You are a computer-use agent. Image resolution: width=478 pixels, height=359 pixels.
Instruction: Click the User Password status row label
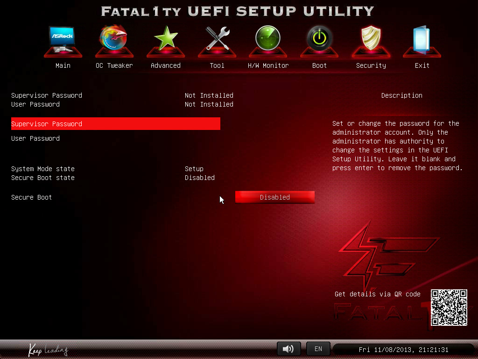(x=35, y=104)
